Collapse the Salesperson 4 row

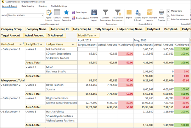tap(1, 112)
